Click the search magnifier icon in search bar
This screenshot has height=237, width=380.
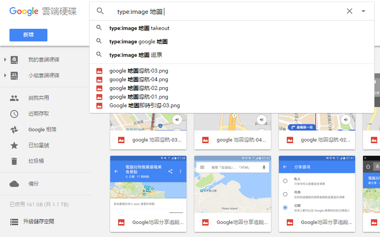(100, 11)
